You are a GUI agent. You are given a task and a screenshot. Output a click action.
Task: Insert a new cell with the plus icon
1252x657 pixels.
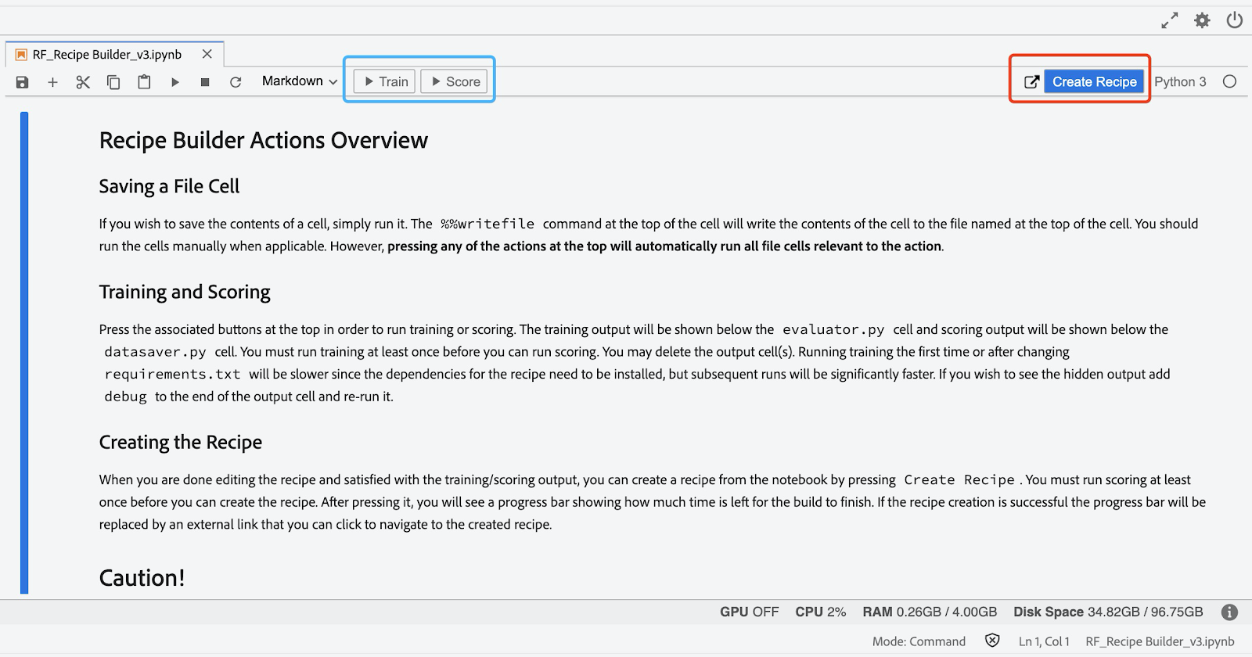click(52, 82)
